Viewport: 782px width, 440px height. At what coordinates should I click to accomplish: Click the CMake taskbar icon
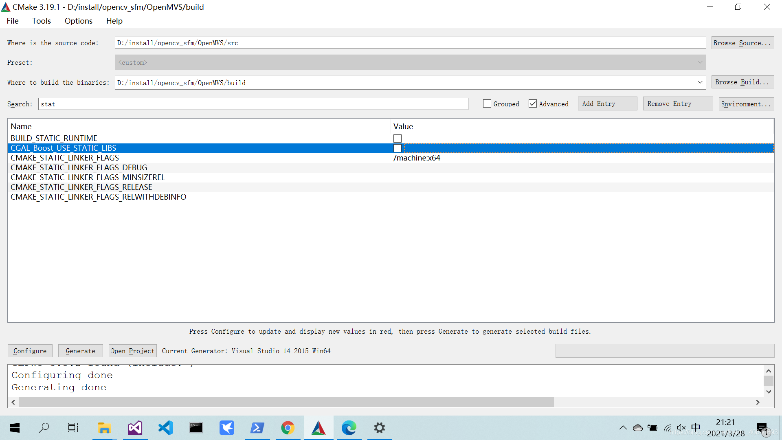[x=319, y=428]
